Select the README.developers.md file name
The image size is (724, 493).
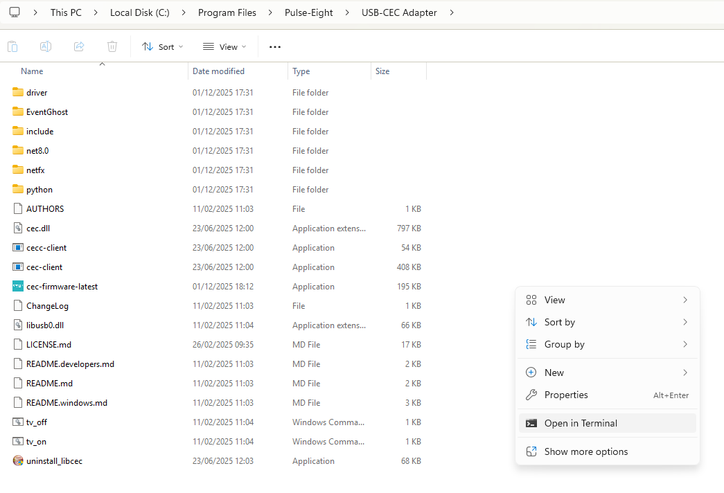[70, 364]
